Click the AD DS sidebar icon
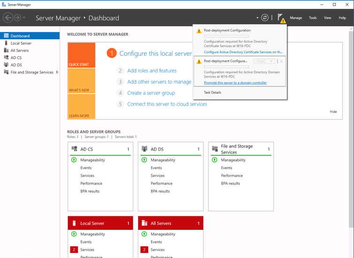Image resolution: width=354 pixels, height=258 pixels. click(6, 65)
